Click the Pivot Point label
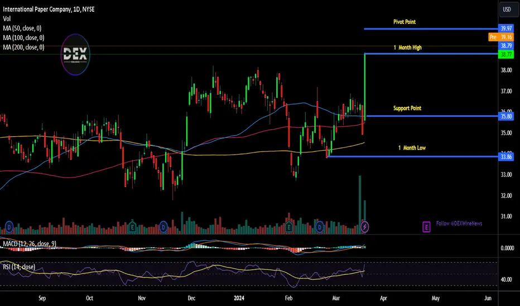This screenshot has height=306, width=520. pos(405,22)
